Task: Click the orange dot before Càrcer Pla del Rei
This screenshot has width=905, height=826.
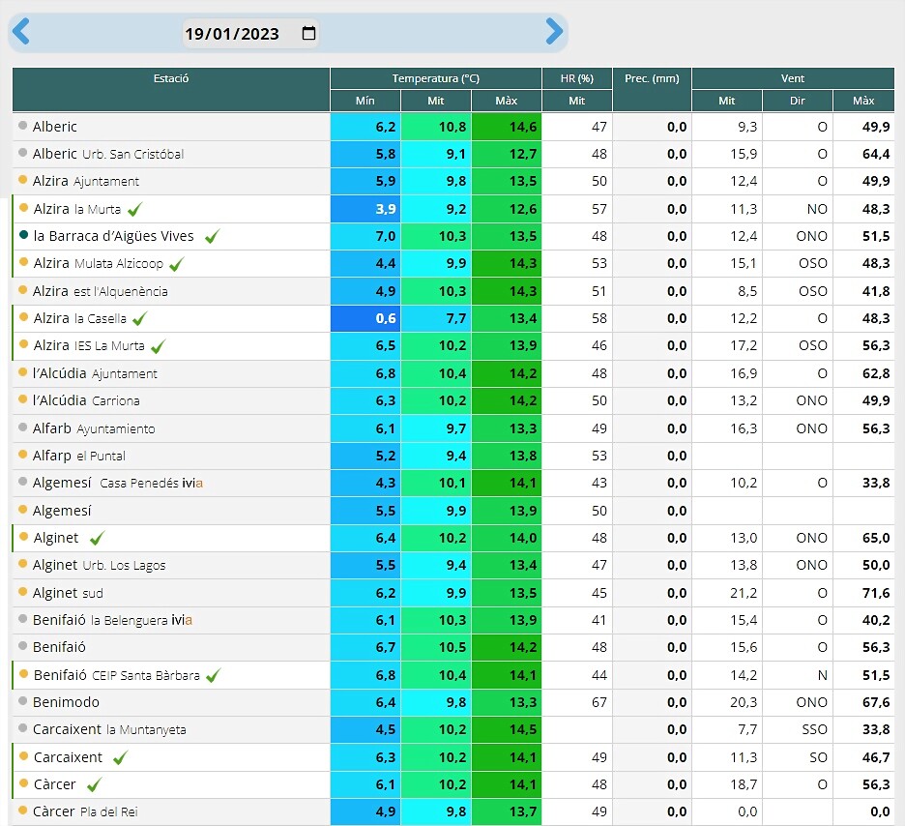Action: tap(23, 811)
